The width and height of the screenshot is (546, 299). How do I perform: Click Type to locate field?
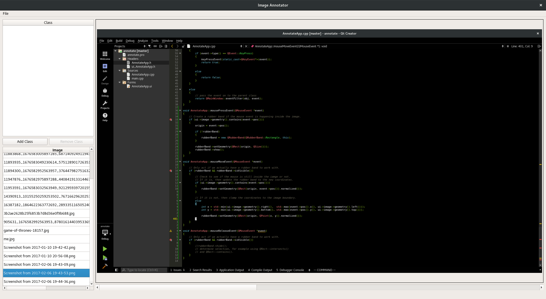(x=144, y=270)
